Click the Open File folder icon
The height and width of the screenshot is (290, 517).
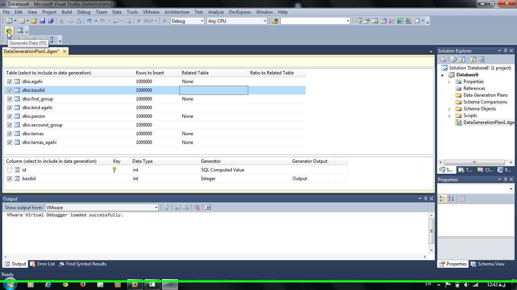tap(34, 21)
